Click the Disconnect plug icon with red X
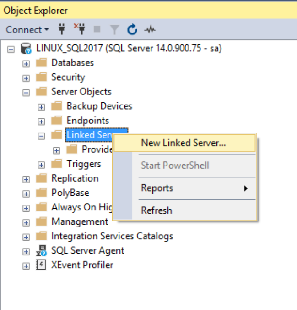This screenshot has width=297, height=310. (x=80, y=29)
